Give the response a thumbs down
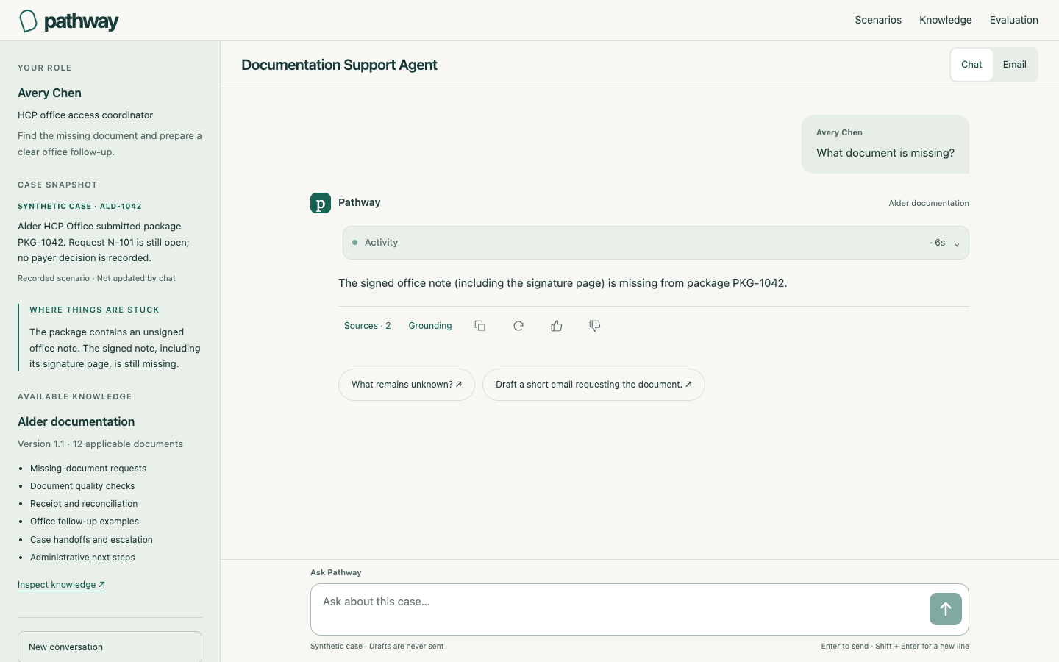Image resolution: width=1059 pixels, height=662 pixels. coord(595,326)
